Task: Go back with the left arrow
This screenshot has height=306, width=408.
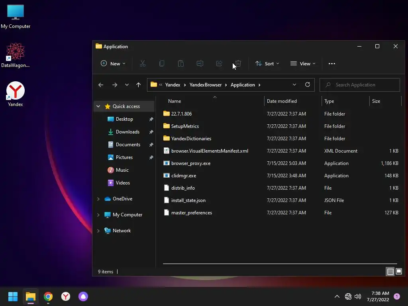Action: (101, 85)
